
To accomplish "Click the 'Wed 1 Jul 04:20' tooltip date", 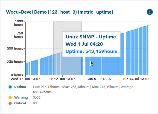I will click(x=84, y=44).
